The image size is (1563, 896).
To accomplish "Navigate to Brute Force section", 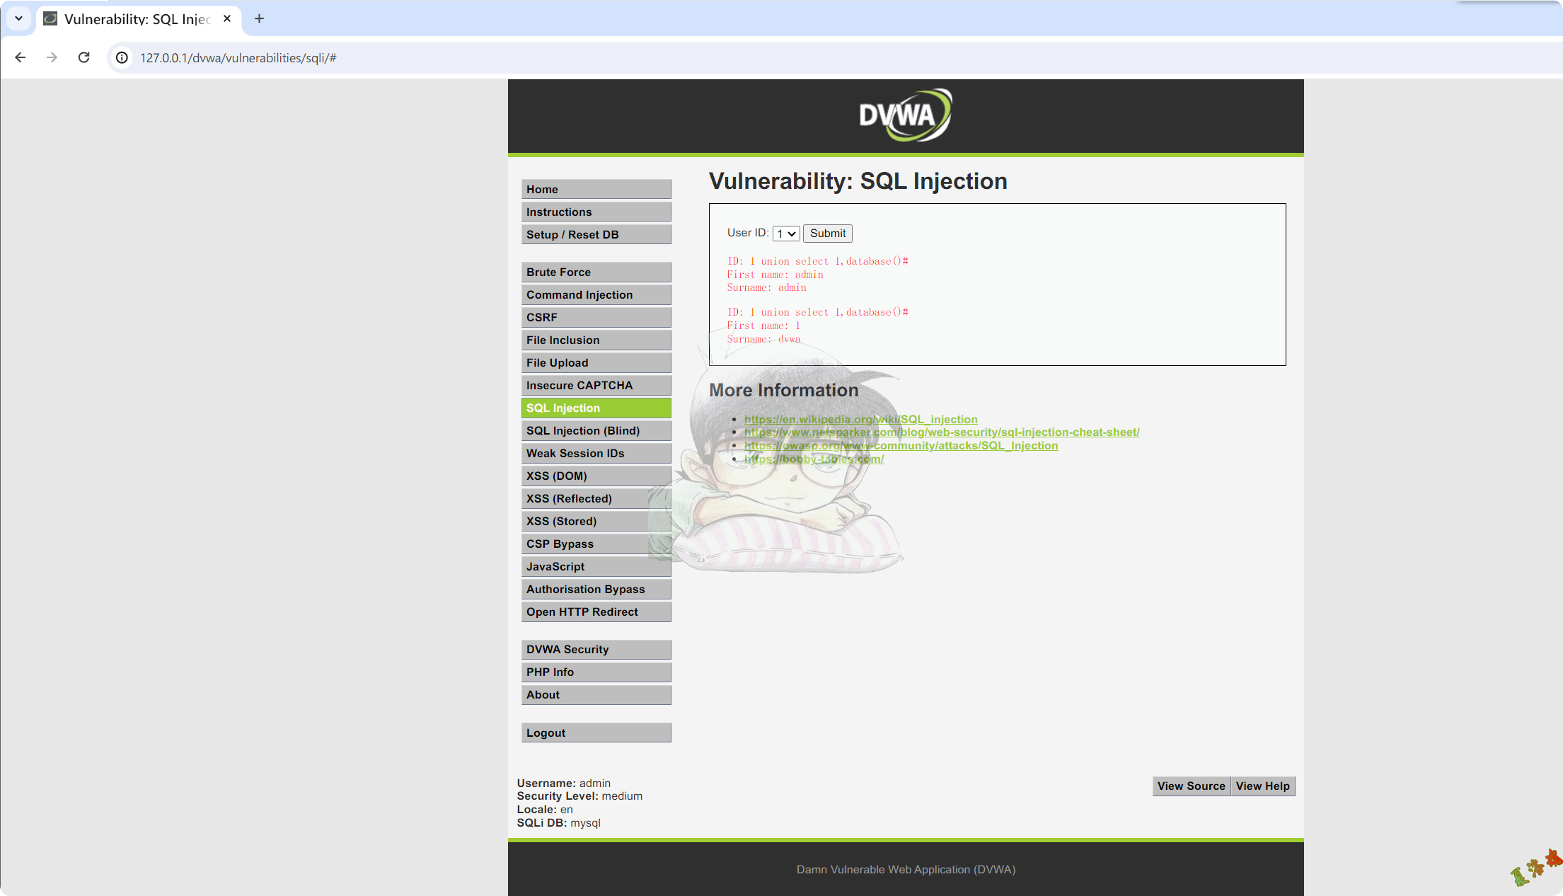I will click(x=596, y=271).
